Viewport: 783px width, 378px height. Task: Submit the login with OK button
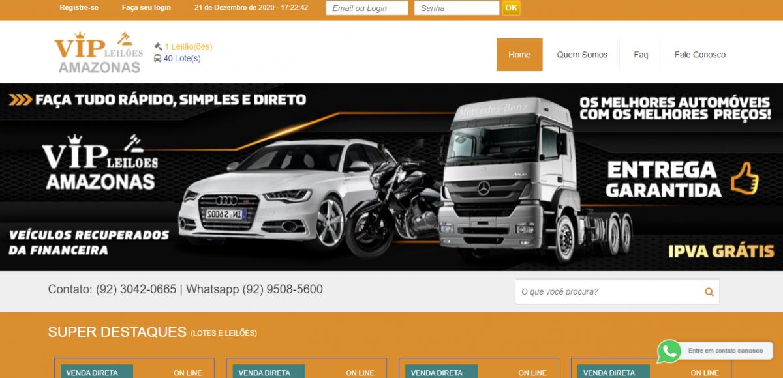(512, 8)
